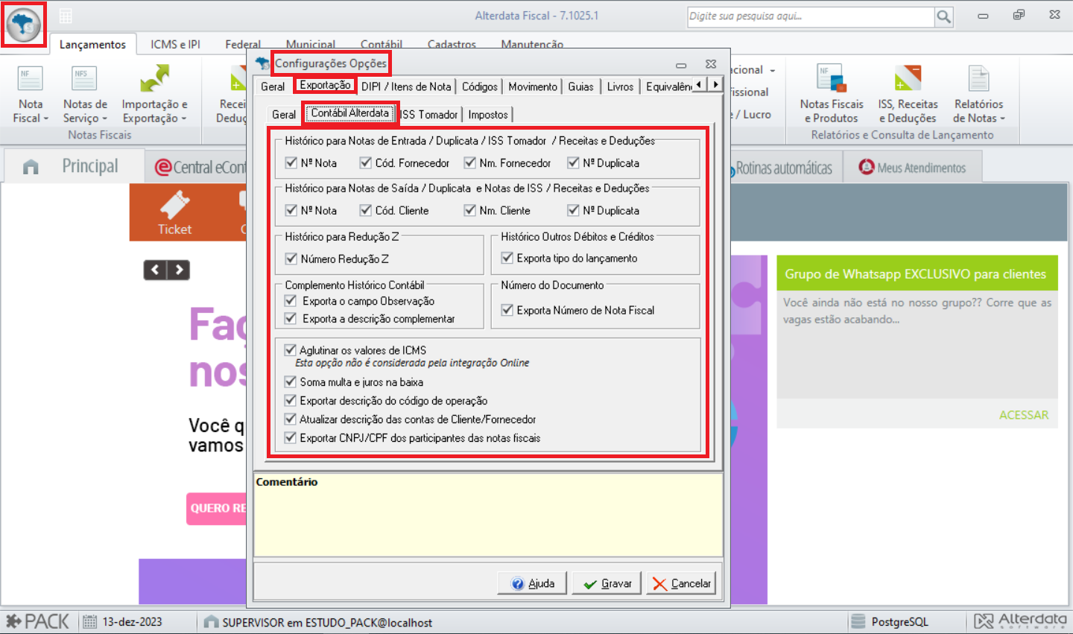Select the Contábil Alterdata subtab

[x=349, y=112]
